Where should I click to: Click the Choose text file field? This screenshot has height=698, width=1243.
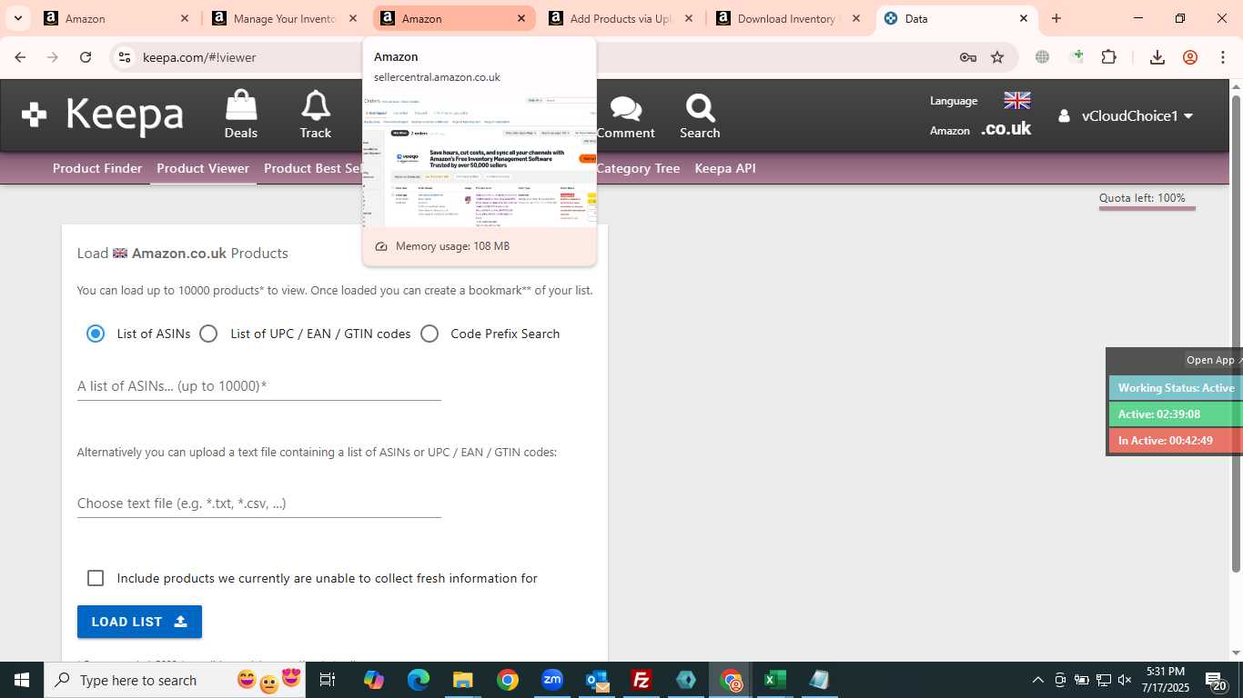(259, 504)
